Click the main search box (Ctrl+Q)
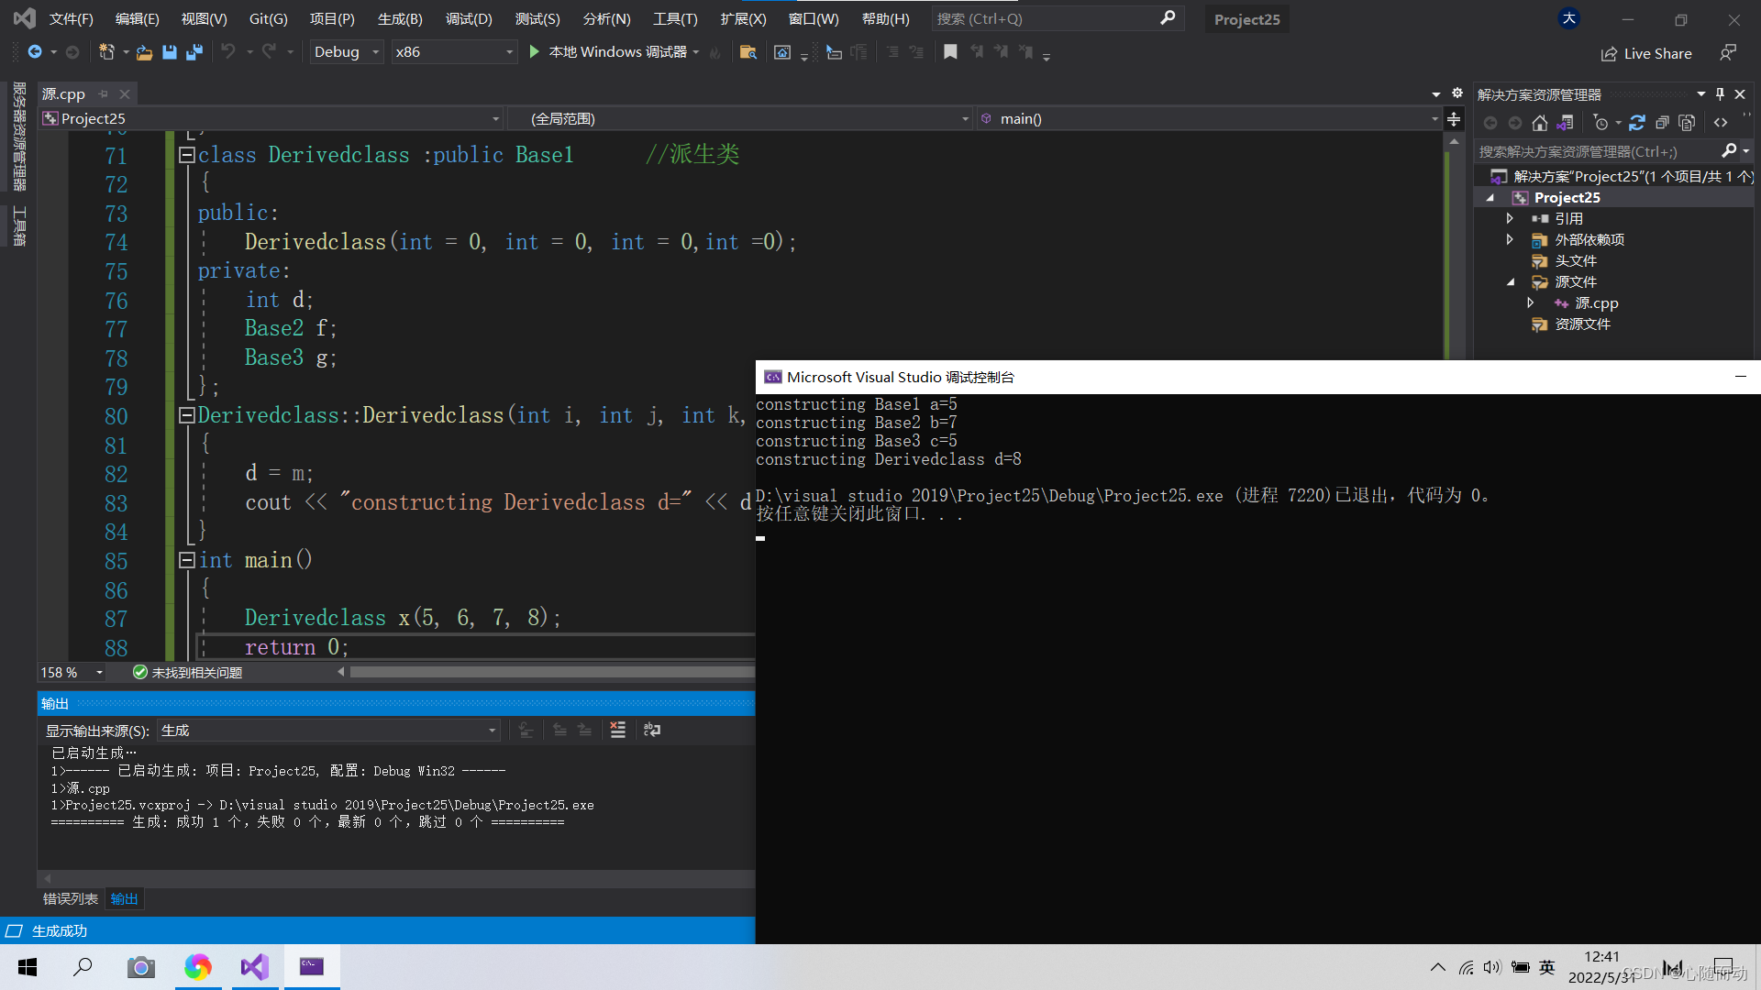 [x=1057, y=18]
